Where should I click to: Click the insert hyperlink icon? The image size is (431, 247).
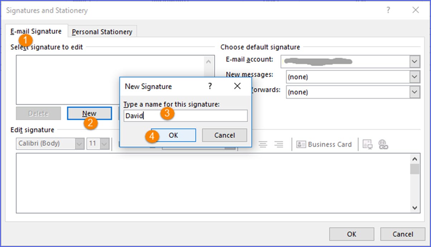click(x=383, y=144)
